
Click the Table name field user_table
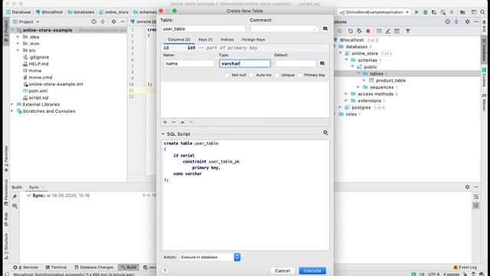pyautogui.click(x=203, y=29)
